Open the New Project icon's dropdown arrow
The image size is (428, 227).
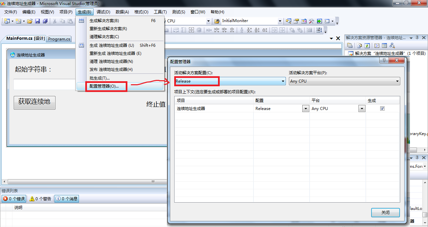pyautogui.click(x=12, y=21)
